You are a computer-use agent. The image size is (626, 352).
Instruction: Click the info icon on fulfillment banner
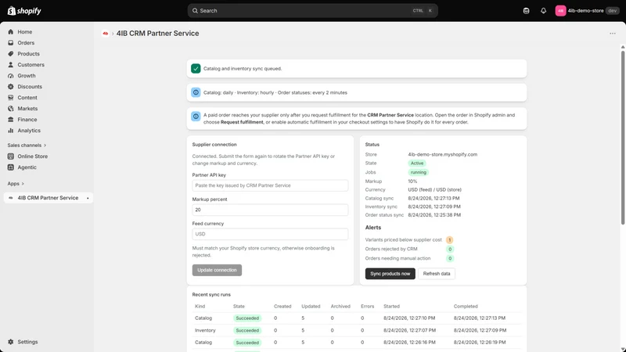click(x=196, y=117)
